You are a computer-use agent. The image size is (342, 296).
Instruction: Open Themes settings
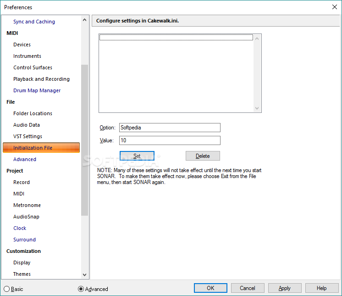(22, 274)
